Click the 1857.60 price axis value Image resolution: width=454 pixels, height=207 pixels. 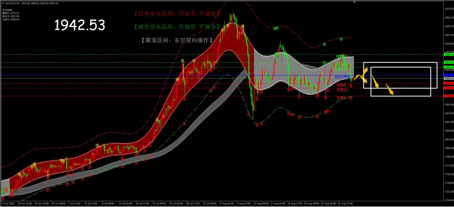(x=449, y=122)
